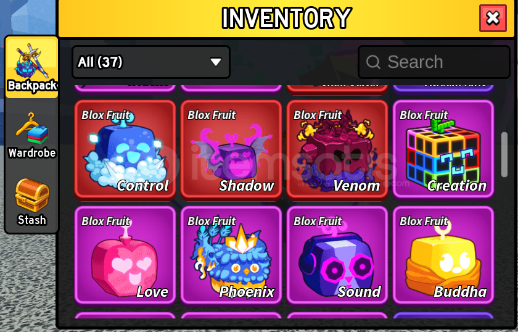Click the hanger Wardrobe icon
The width and height of the screenshot is (518, 332).
(x=31, y=128)
